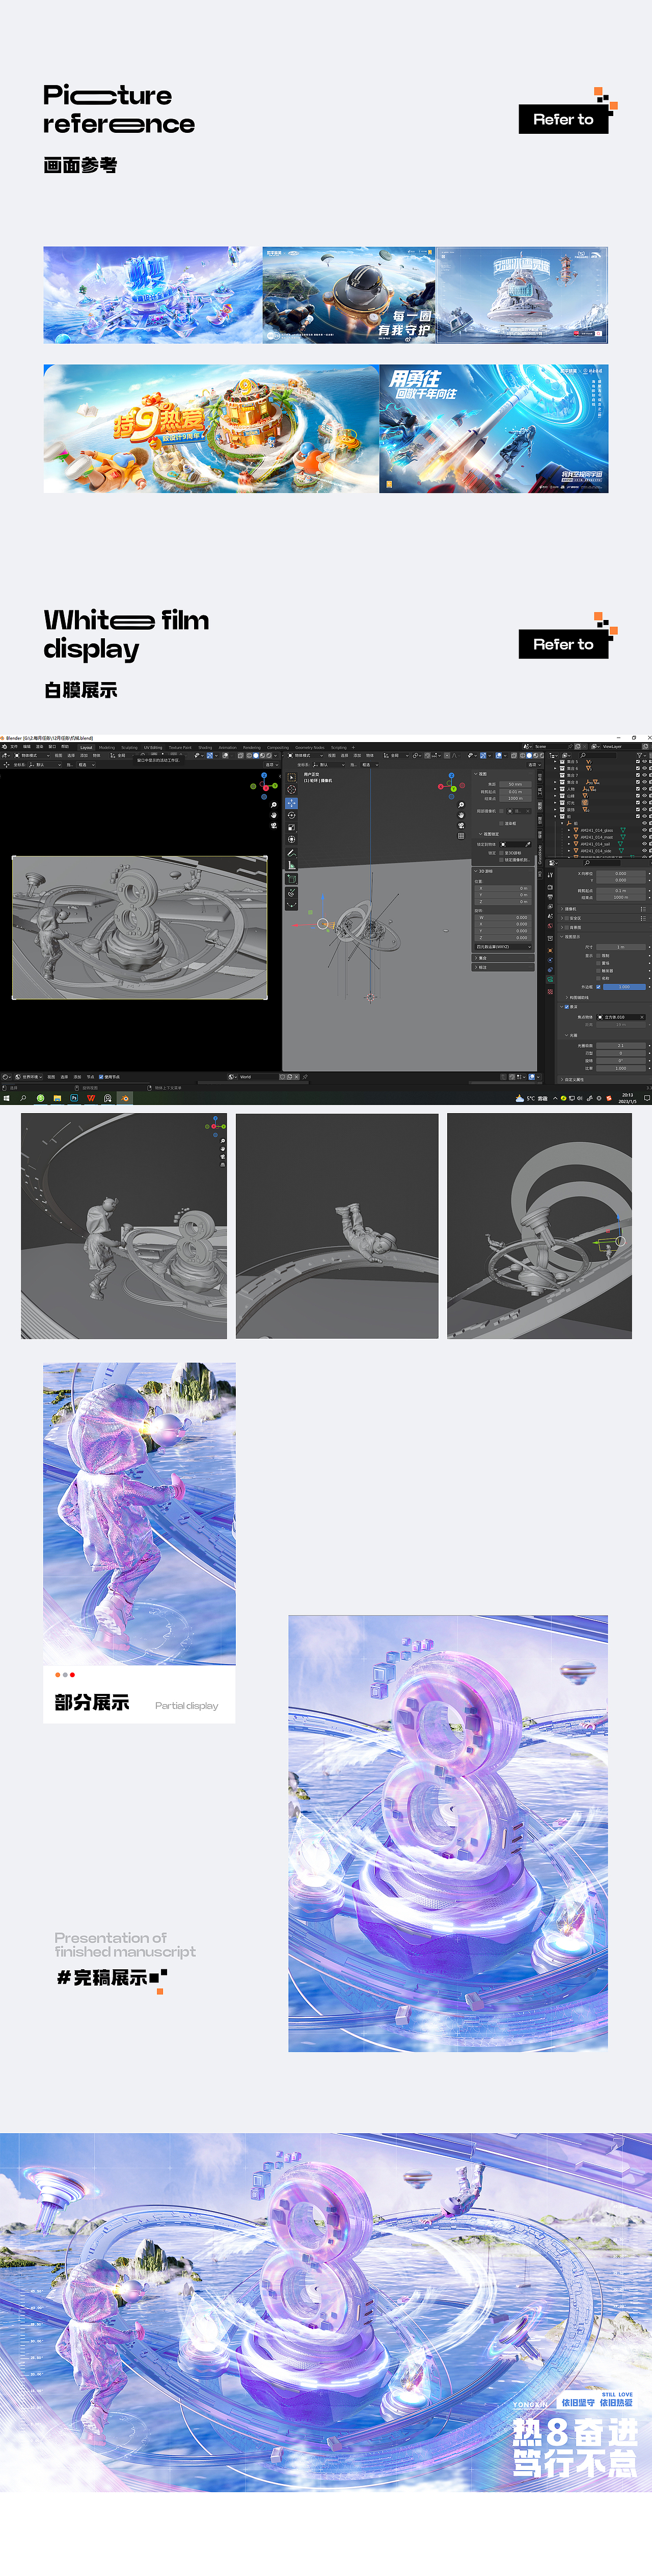Switch to the Modeling workspace tab
Image resolution: width=652 pixels, height=2576 pixels.
[107, 747]
